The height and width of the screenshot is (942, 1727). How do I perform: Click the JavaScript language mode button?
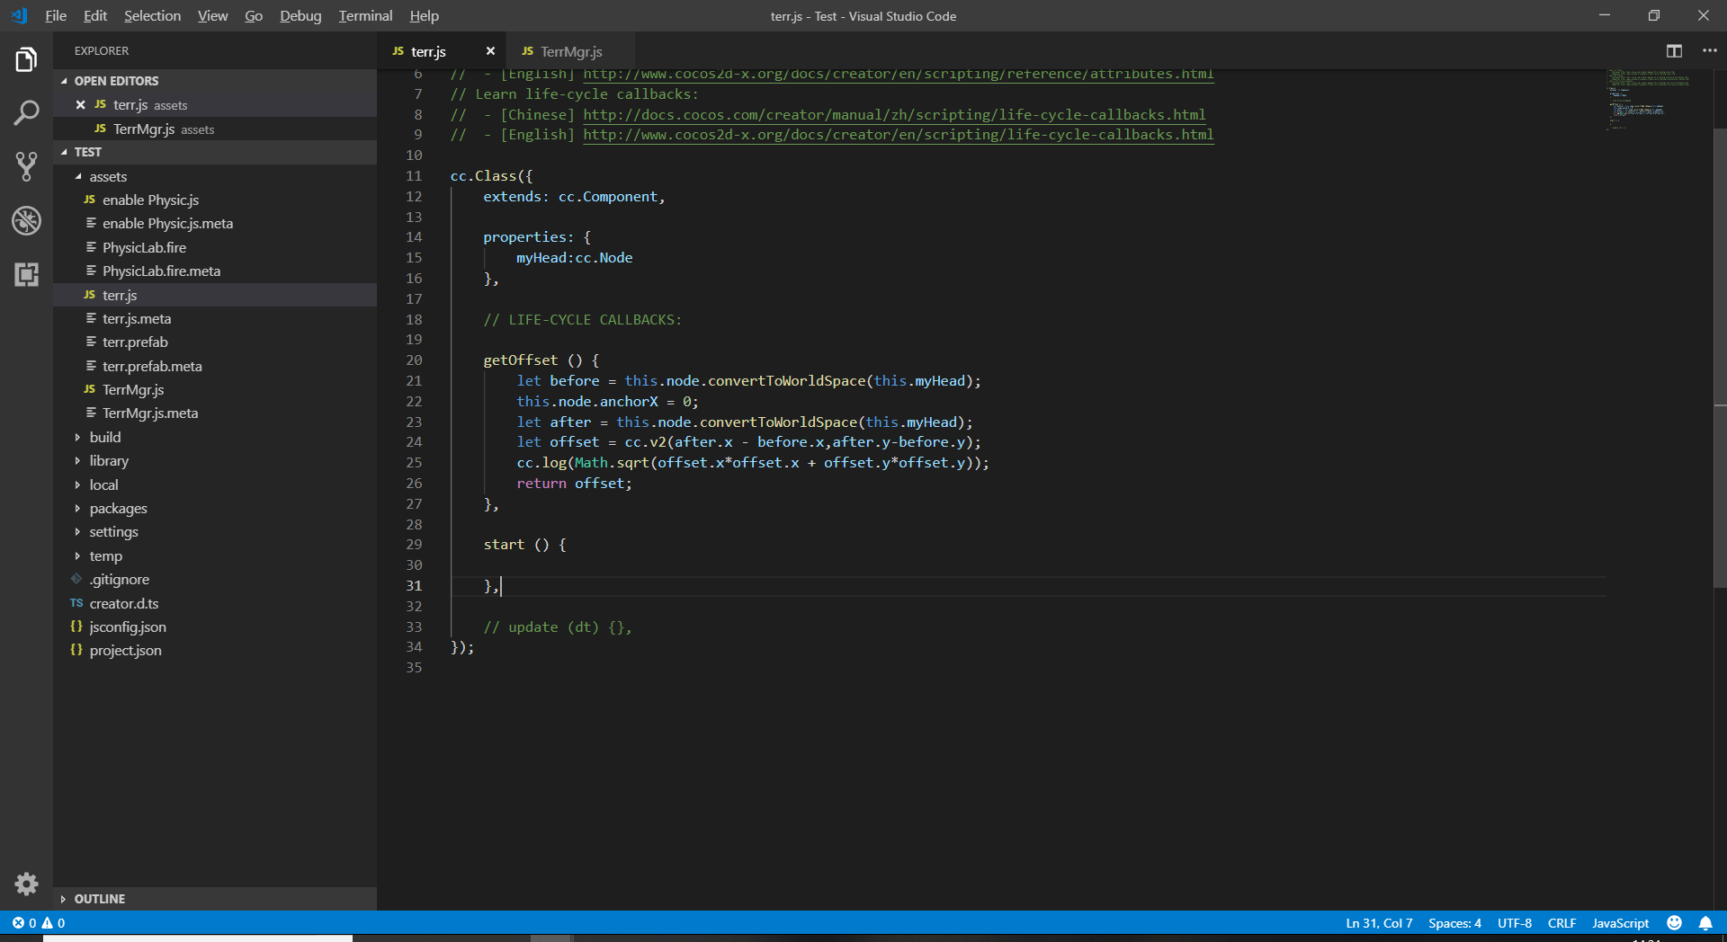tap(1620, 923)
